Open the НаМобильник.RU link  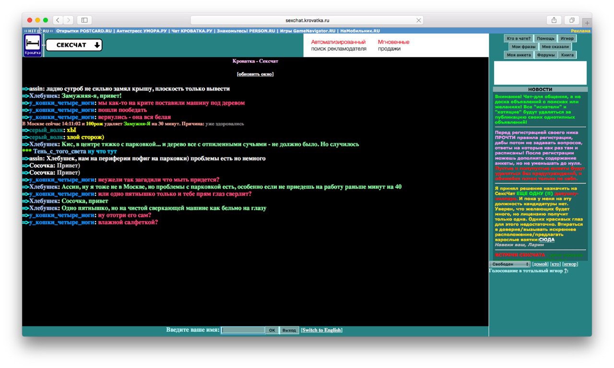click(360, 31)
